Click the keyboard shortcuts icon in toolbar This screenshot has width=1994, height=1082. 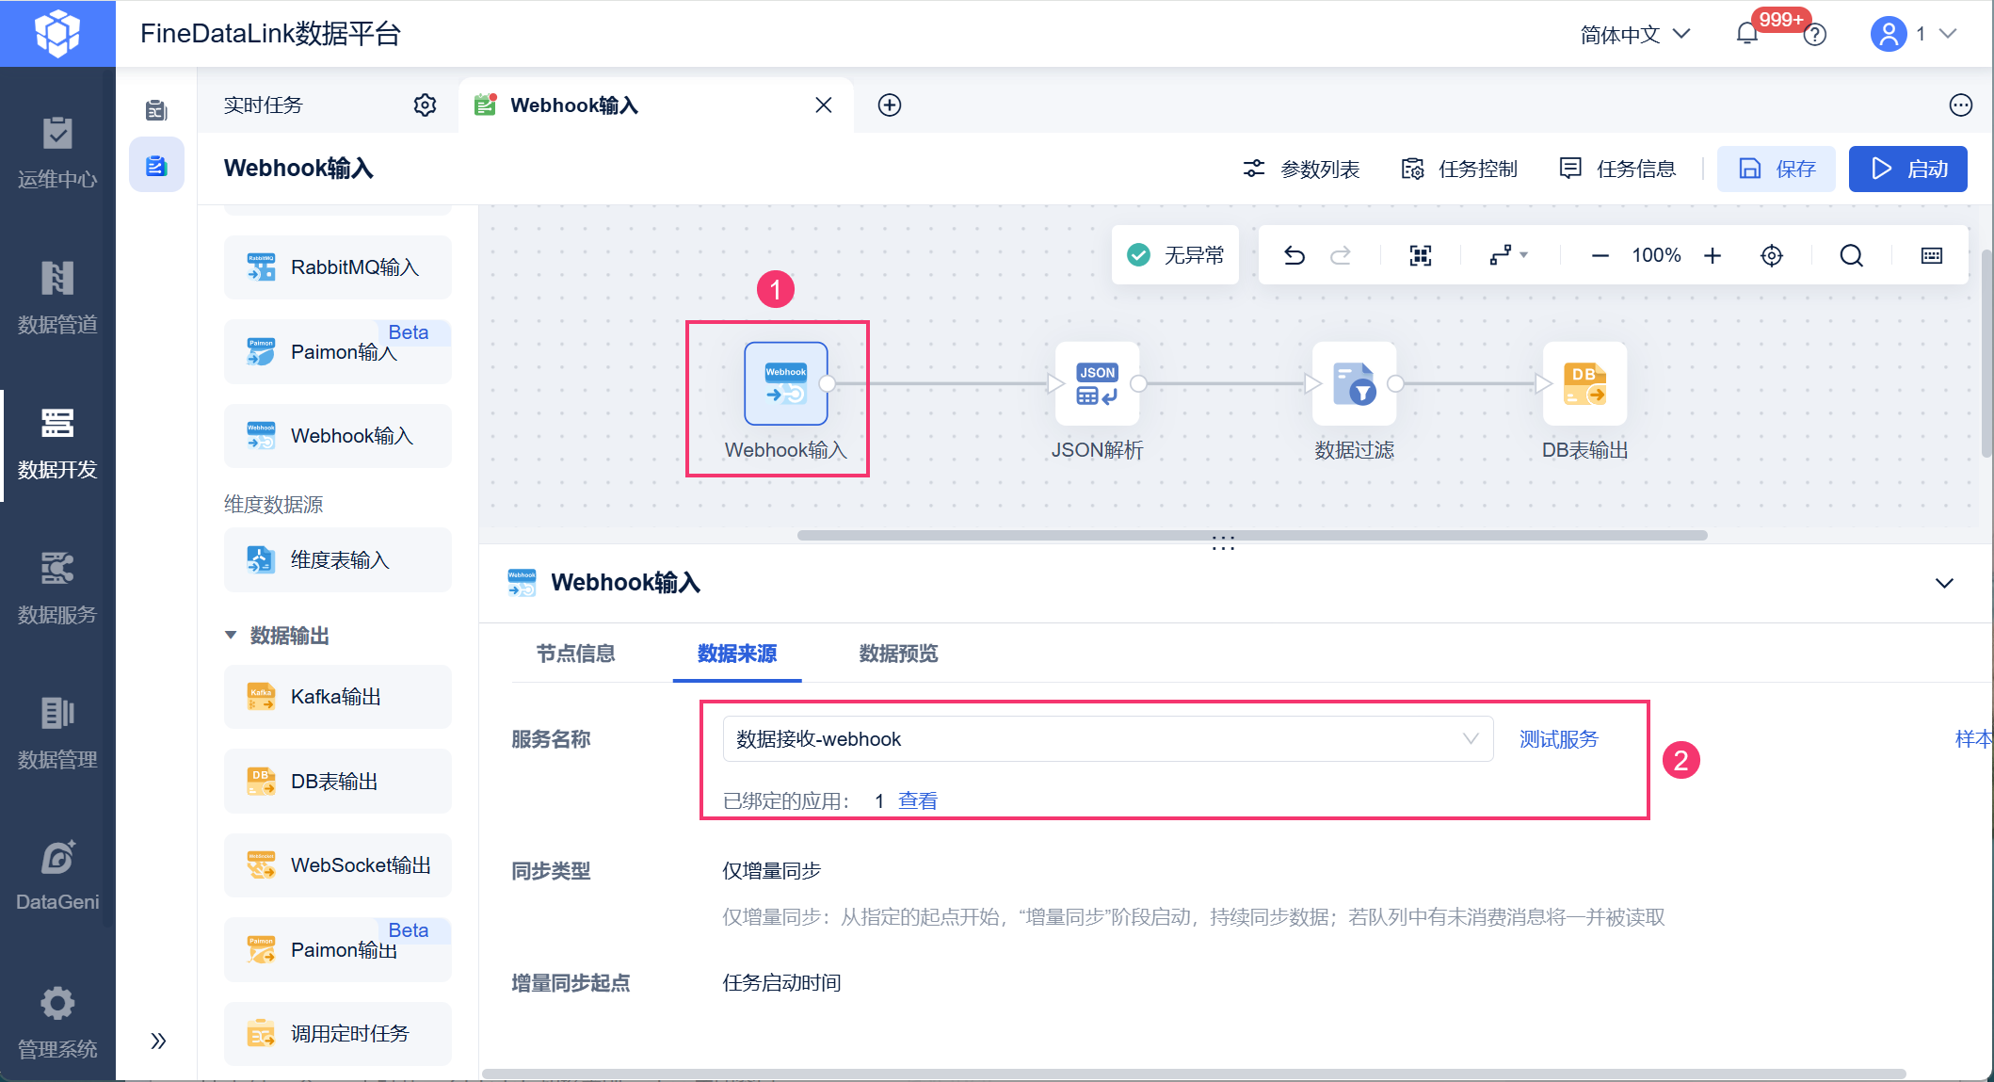1931,255
